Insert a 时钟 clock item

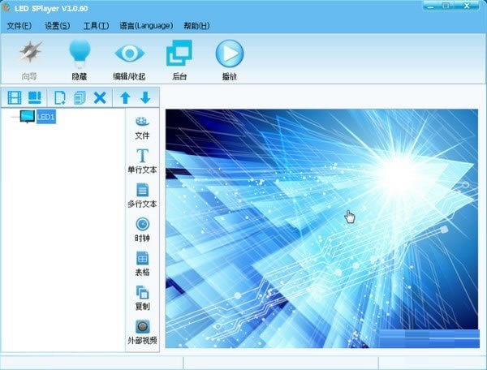coord(142,230)
